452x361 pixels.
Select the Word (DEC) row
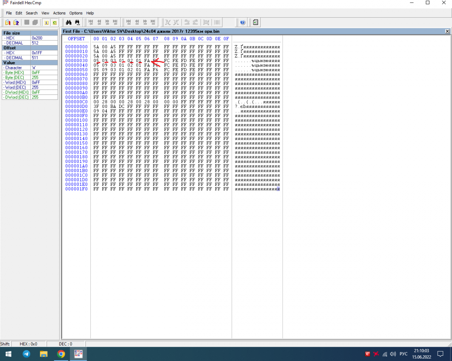[x=30, y=87]
